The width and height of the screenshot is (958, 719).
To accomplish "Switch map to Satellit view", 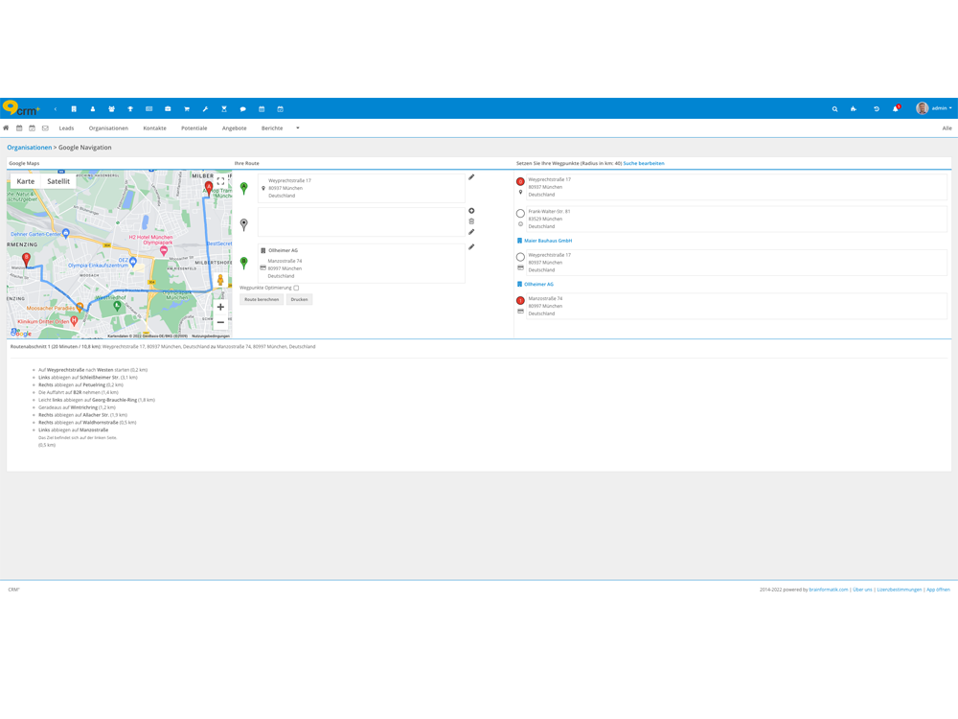I will click(58, 181).
